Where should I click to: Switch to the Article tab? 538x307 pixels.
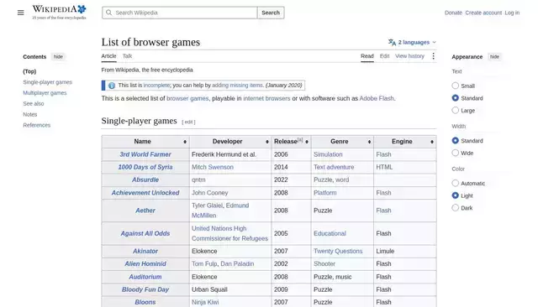point(108,56)
